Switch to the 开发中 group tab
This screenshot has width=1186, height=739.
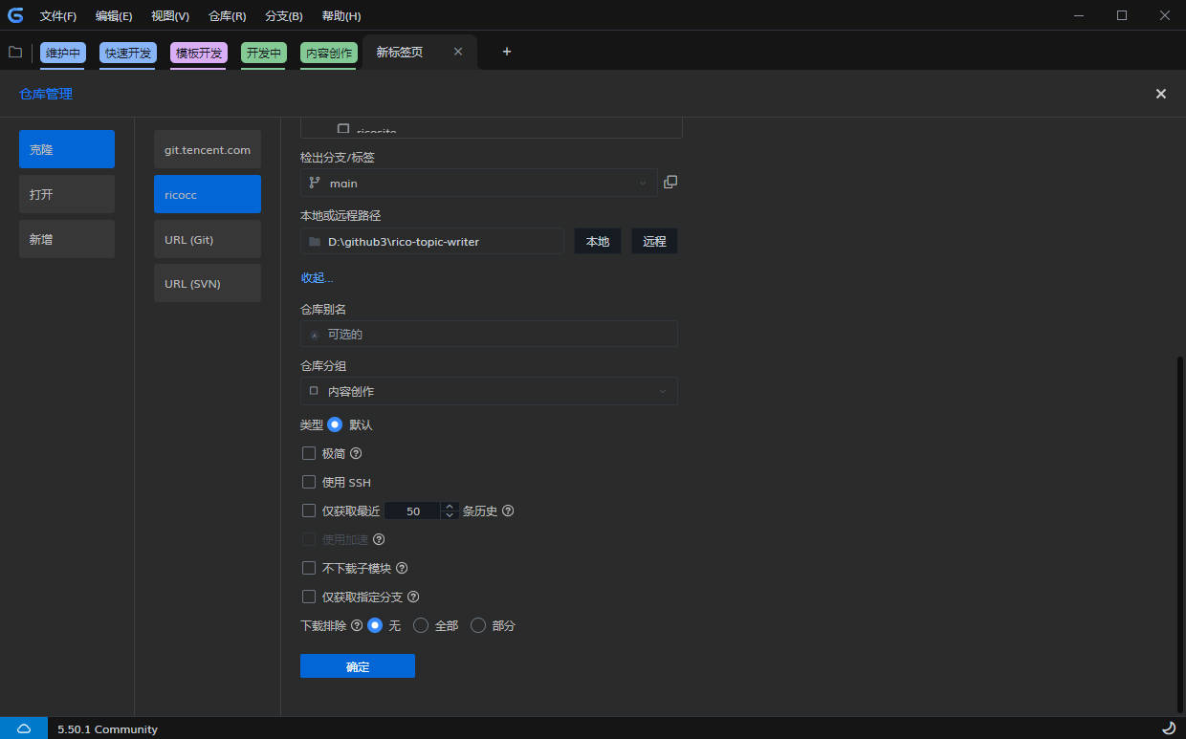264,53
